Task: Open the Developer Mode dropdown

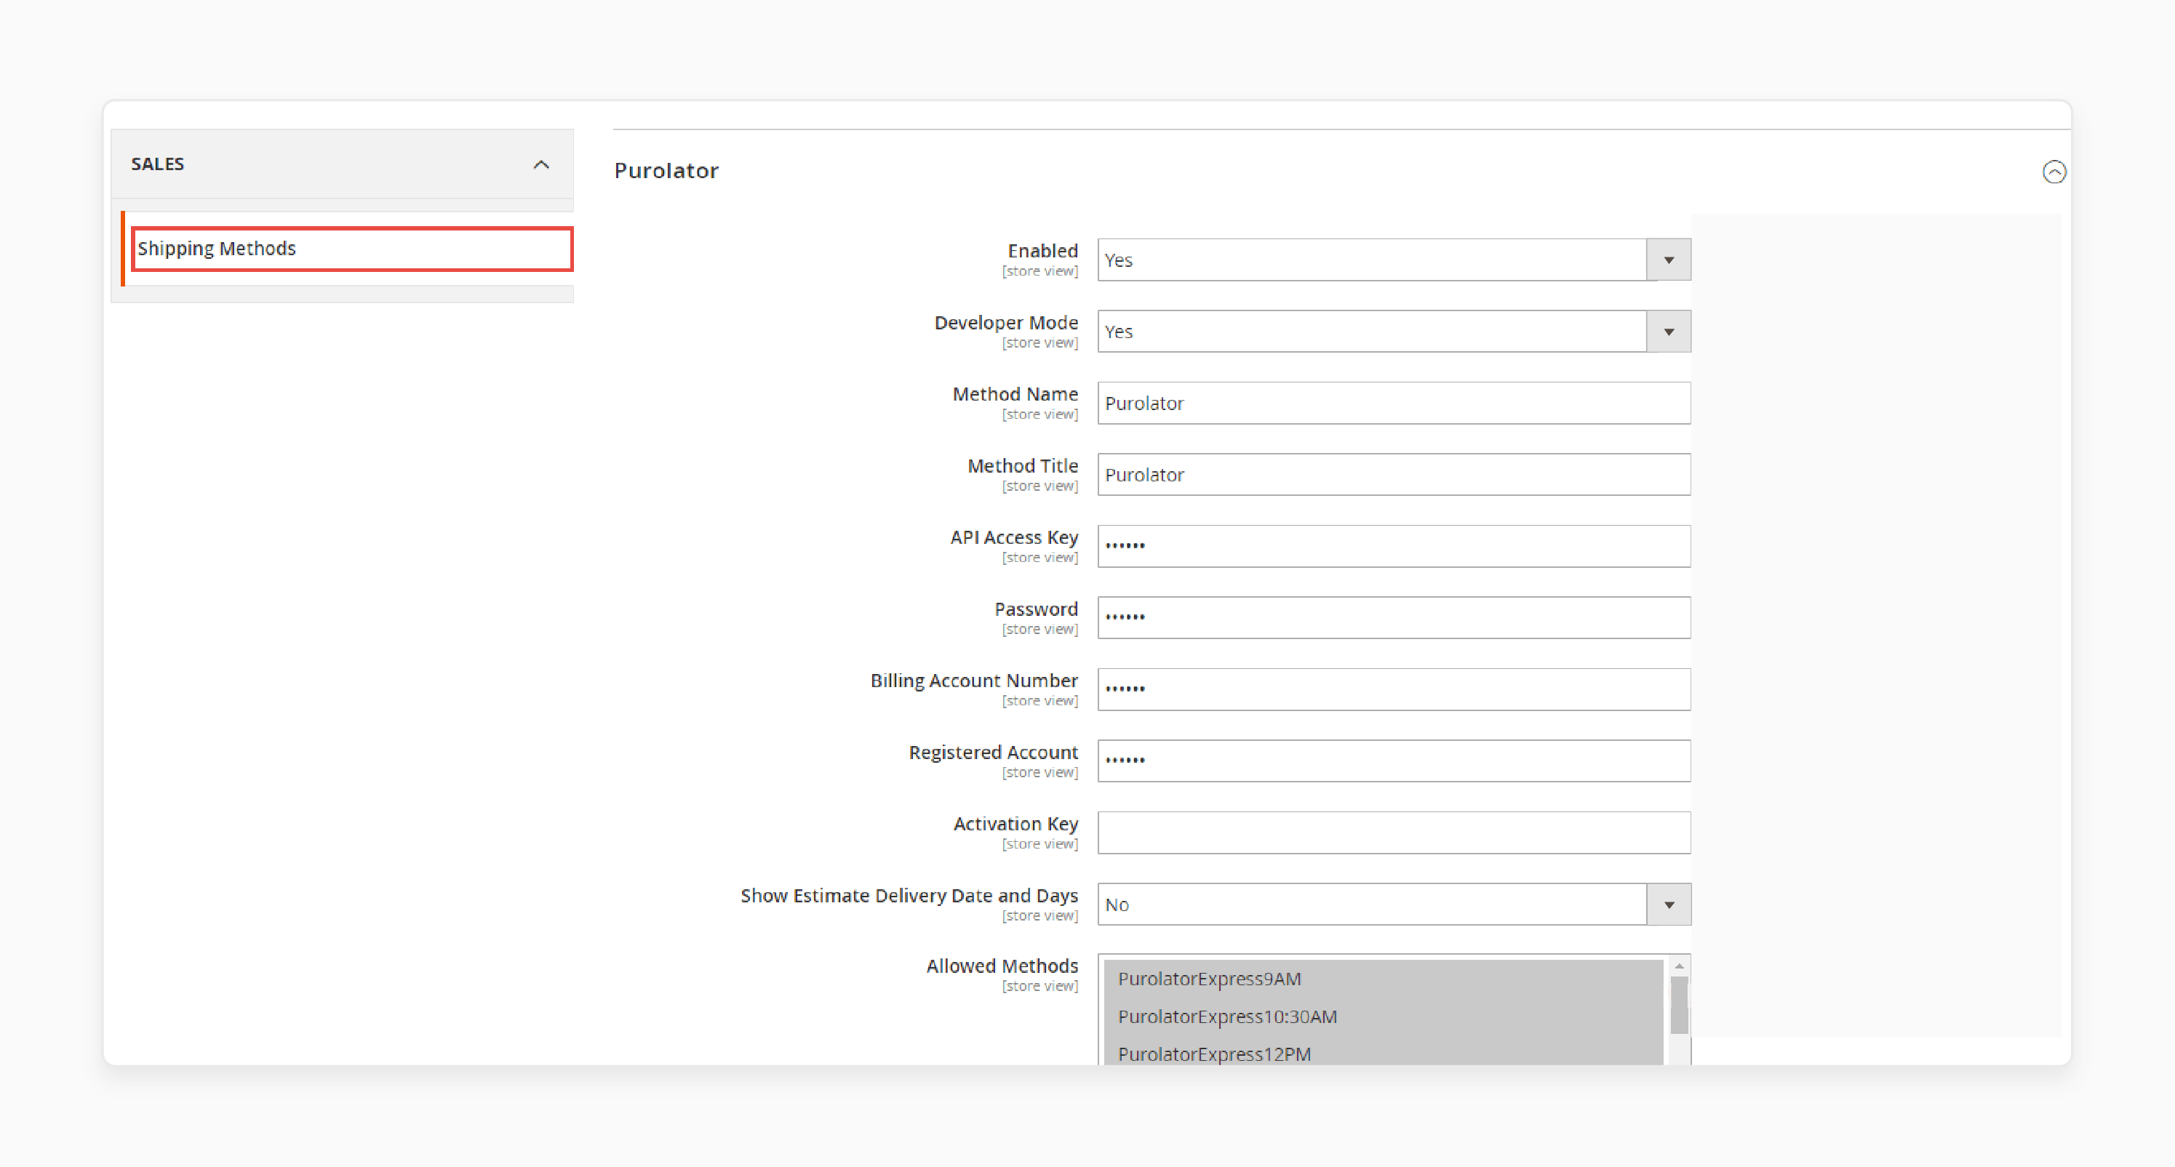Action: pyautogui.click(x=1393, y=332)
